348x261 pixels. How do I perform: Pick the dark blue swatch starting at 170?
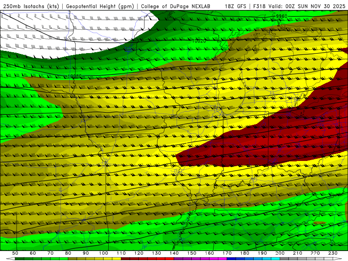click(x=231, y=258)
